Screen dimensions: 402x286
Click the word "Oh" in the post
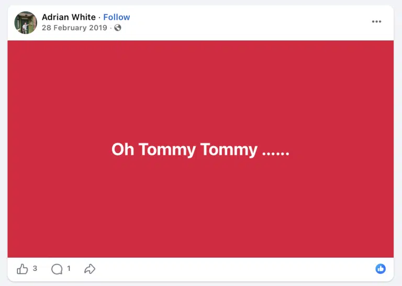(x=123, y=149)
